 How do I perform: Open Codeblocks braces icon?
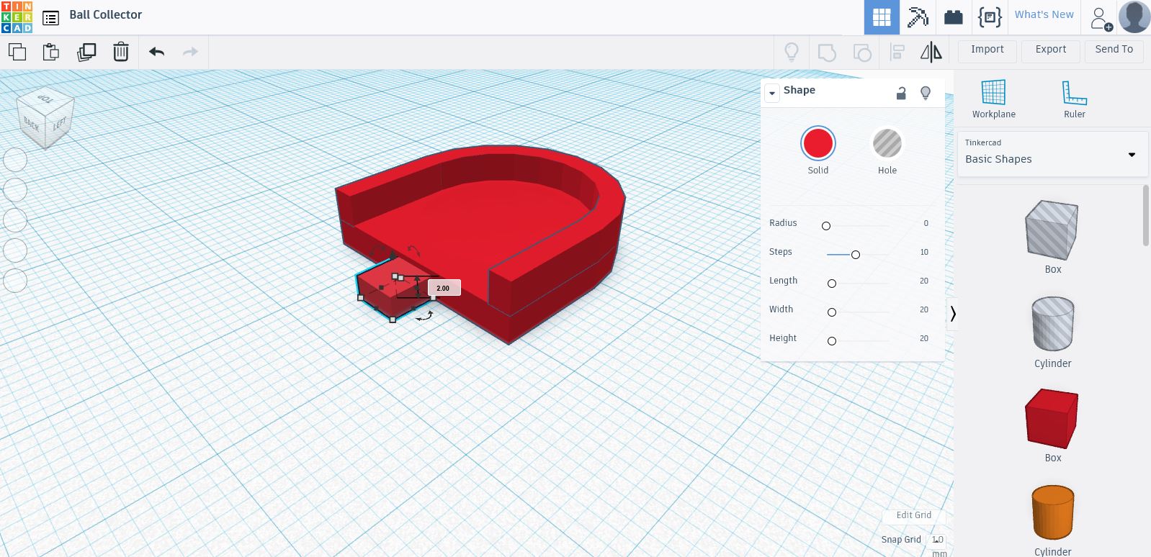point(990,17)
